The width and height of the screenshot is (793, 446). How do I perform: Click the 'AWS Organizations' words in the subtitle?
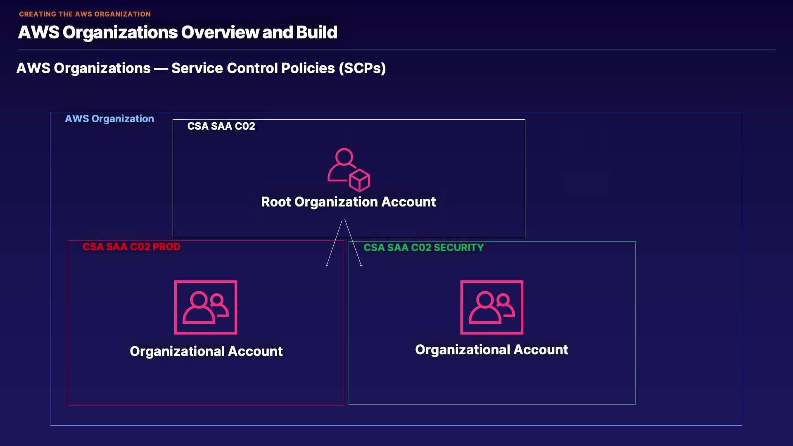pos(83,68)
